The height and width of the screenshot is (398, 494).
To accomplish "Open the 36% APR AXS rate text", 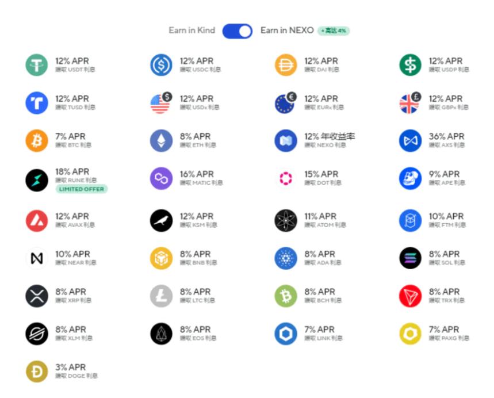I will tap(446, 136).
